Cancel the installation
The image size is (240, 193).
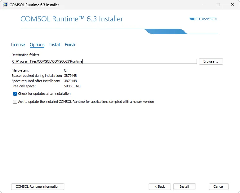[219, 186]
